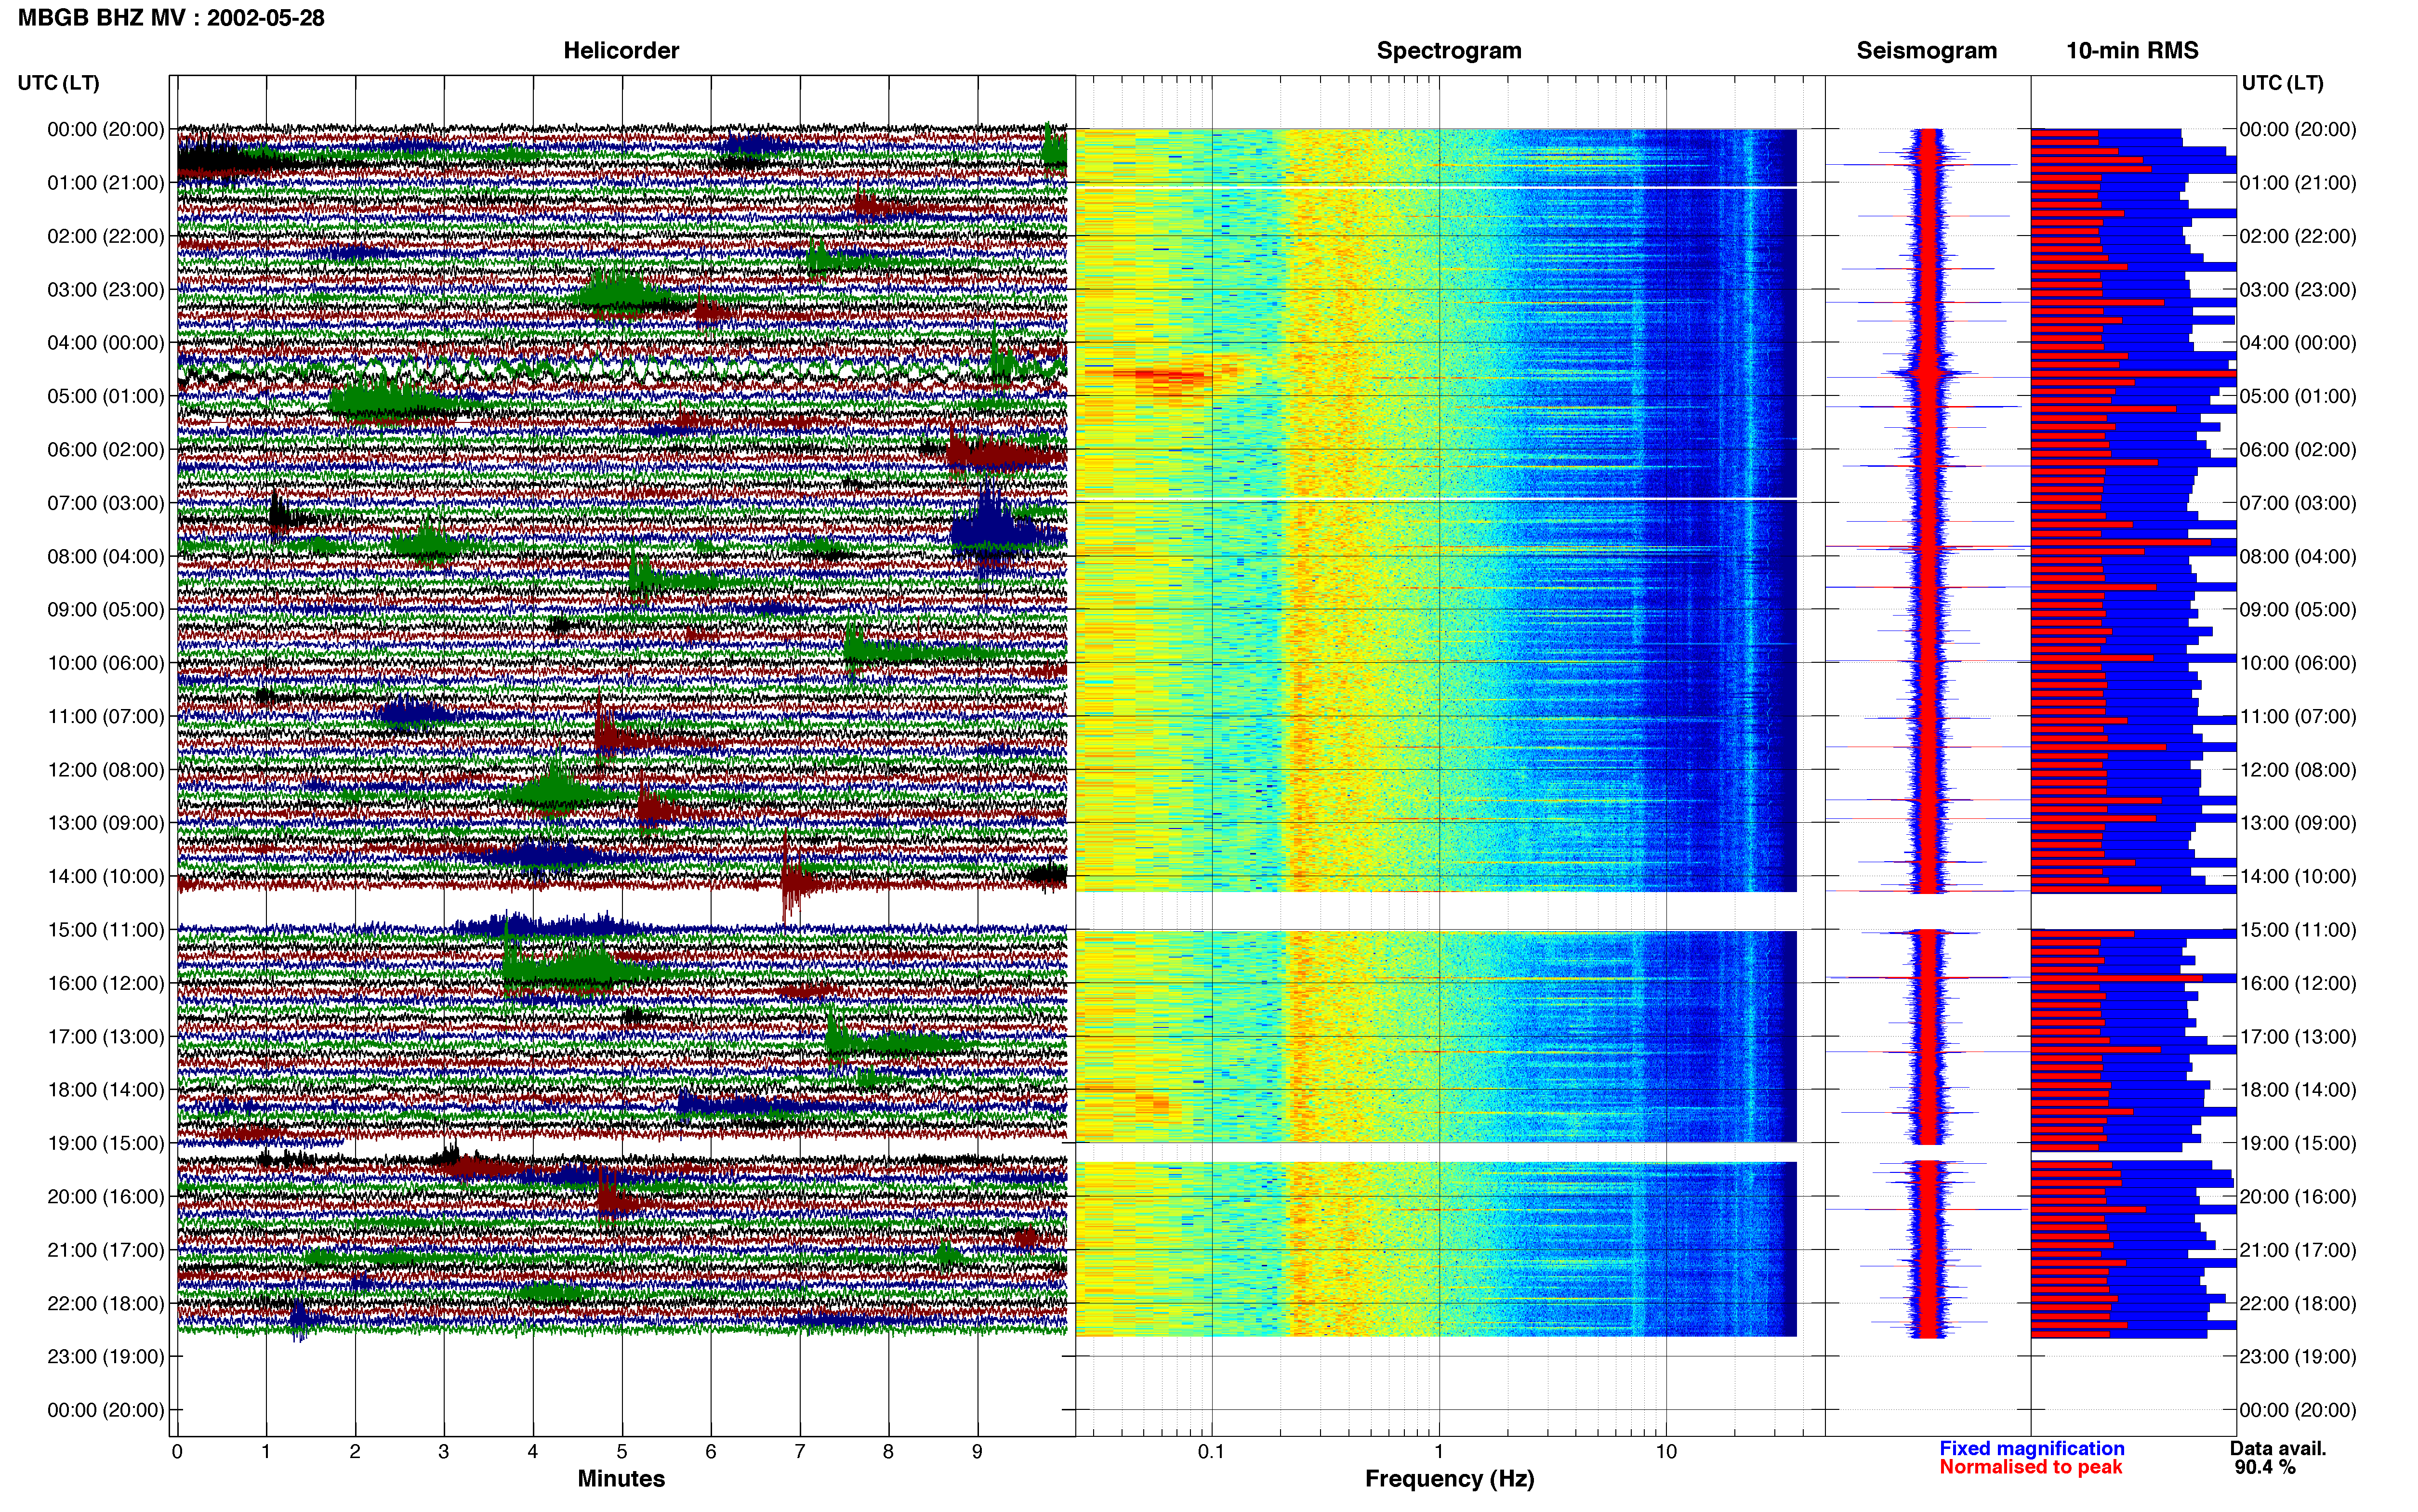The image size is (2418, 1512).
Task: Click the left '07:00 (03:00)' time label
Action: 106,503
